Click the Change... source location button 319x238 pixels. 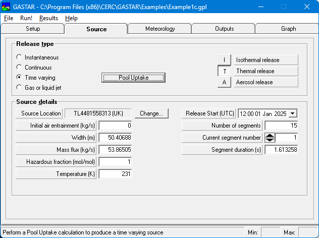[x=151, y=113]
